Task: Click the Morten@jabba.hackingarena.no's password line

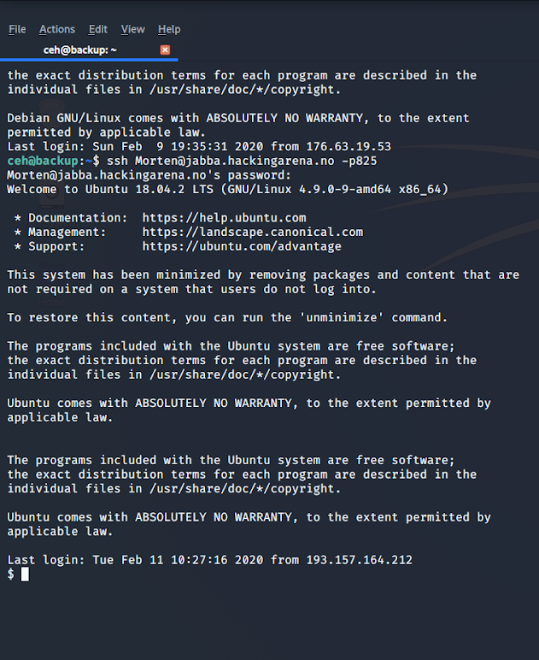Action: point(149,175)
